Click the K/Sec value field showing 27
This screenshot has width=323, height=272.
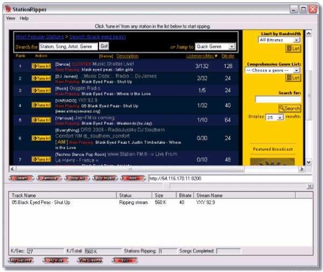click(x=45, y=251)
